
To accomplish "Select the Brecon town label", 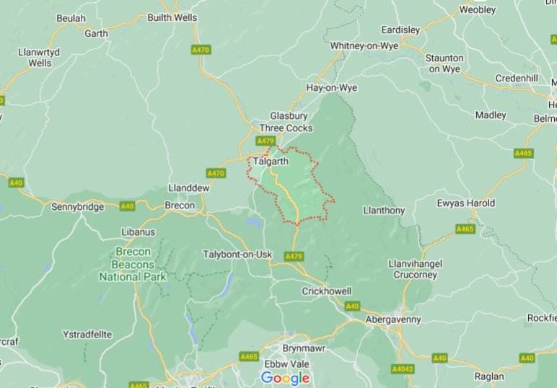I will [x=180, y=206].
